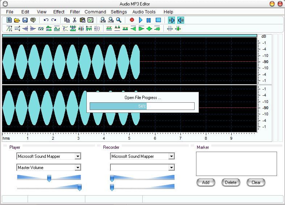This screenshot has width=285, height=205.
Task: Cut selection using the scissors icon
Action: pyautogui.click(x=74, y=20)
